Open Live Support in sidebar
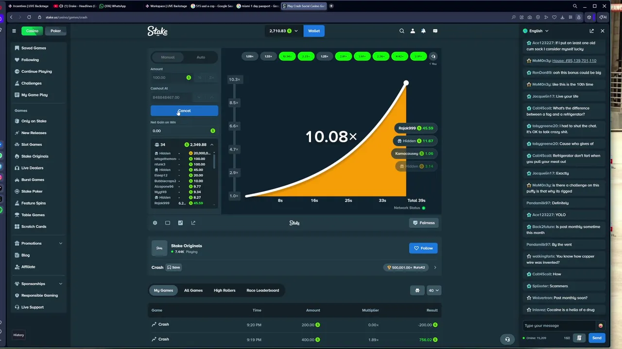 [x=32, y=307]
